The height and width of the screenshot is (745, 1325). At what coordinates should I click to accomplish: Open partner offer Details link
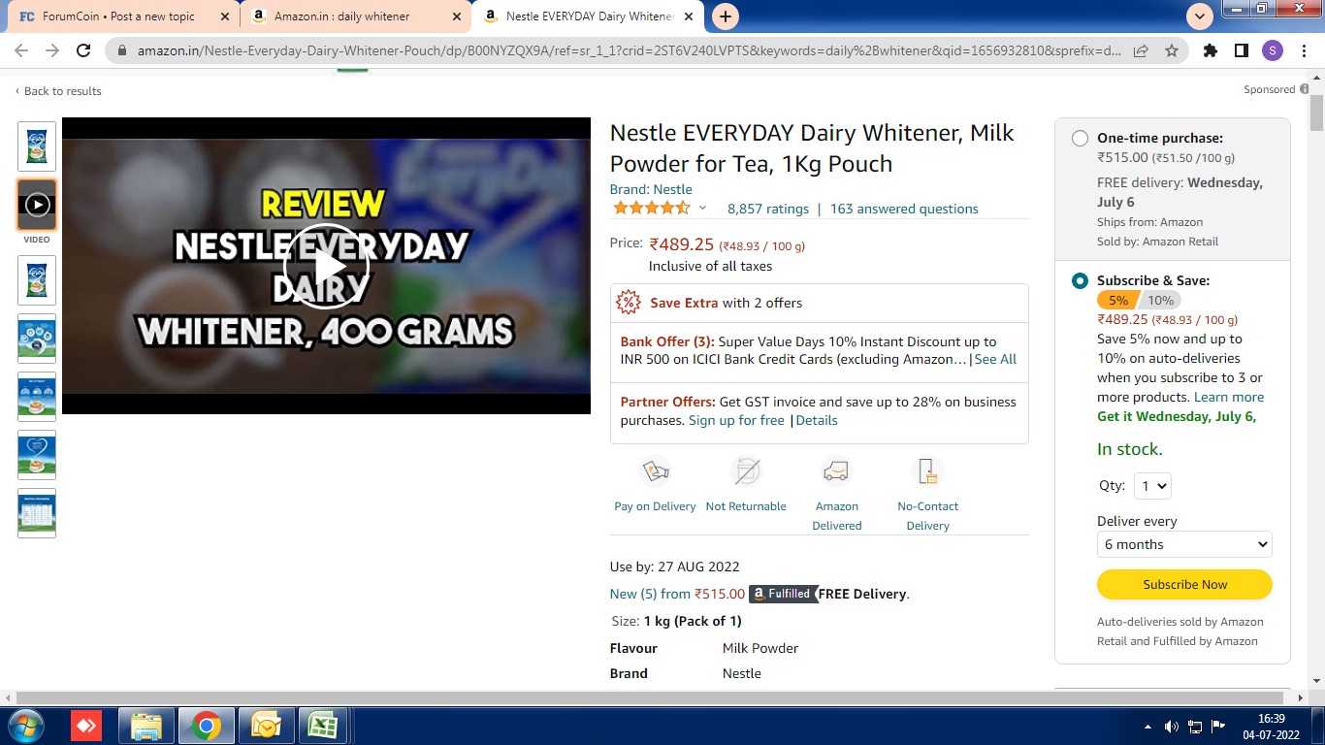[x=817, y=420]
